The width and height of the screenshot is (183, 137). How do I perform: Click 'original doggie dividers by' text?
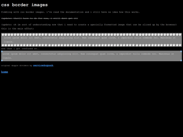tap(17, 66)
